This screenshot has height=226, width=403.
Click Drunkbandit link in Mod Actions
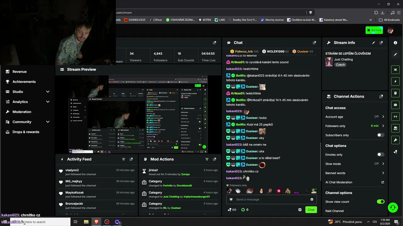click(184, 186)
